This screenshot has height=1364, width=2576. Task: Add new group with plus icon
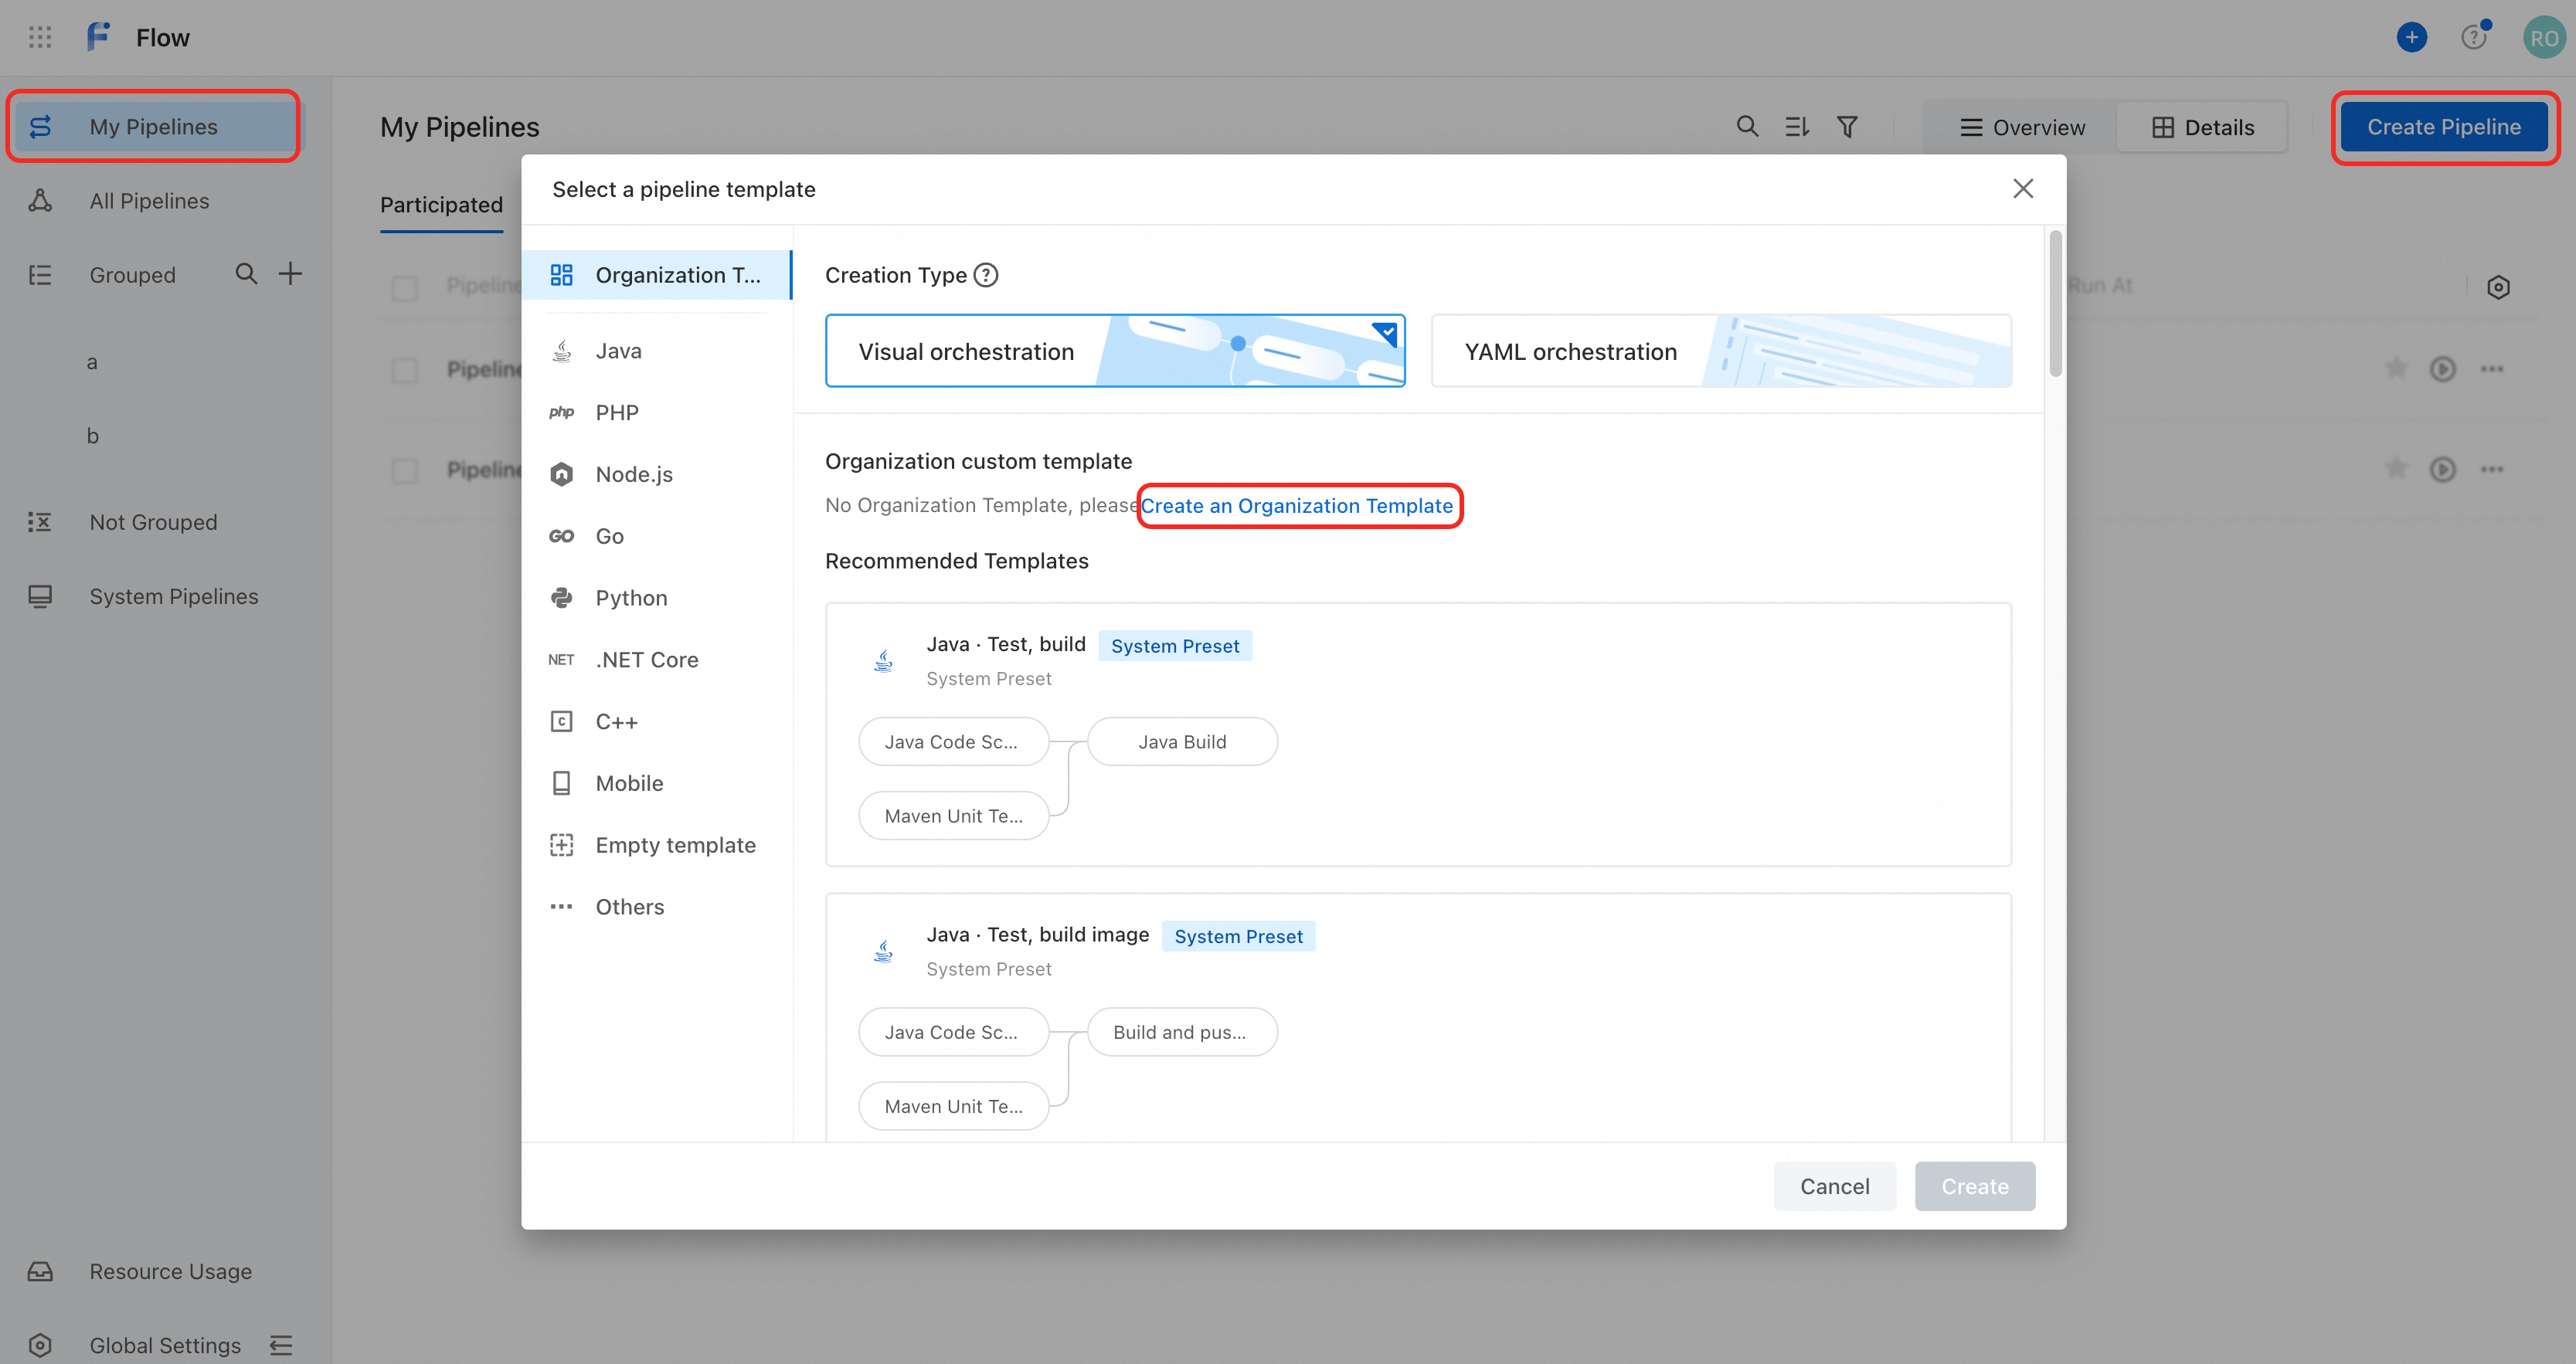[290, 274]
